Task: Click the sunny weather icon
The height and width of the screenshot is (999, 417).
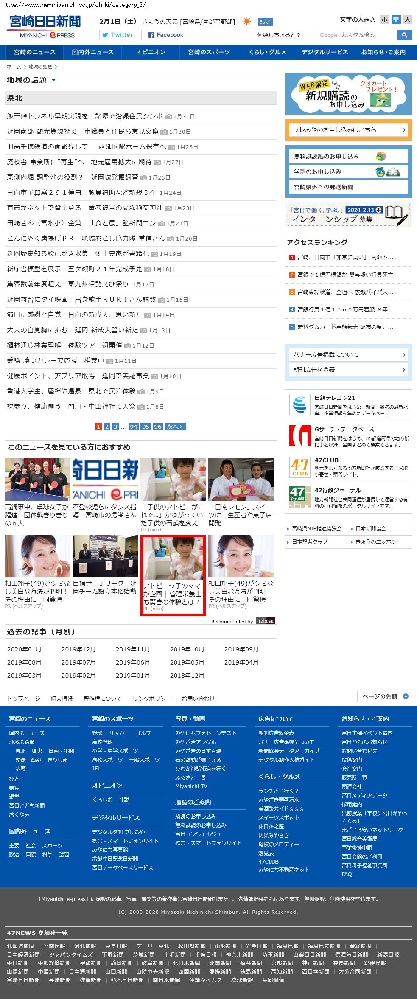Action: pyautogui.click(x=246, y=21)
